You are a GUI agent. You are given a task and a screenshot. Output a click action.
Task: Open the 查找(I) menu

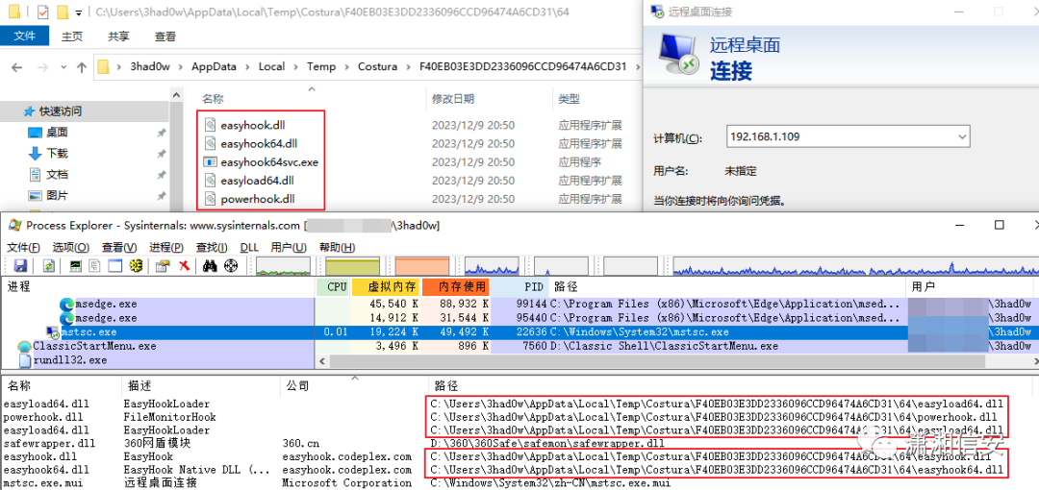coord(212,247)
